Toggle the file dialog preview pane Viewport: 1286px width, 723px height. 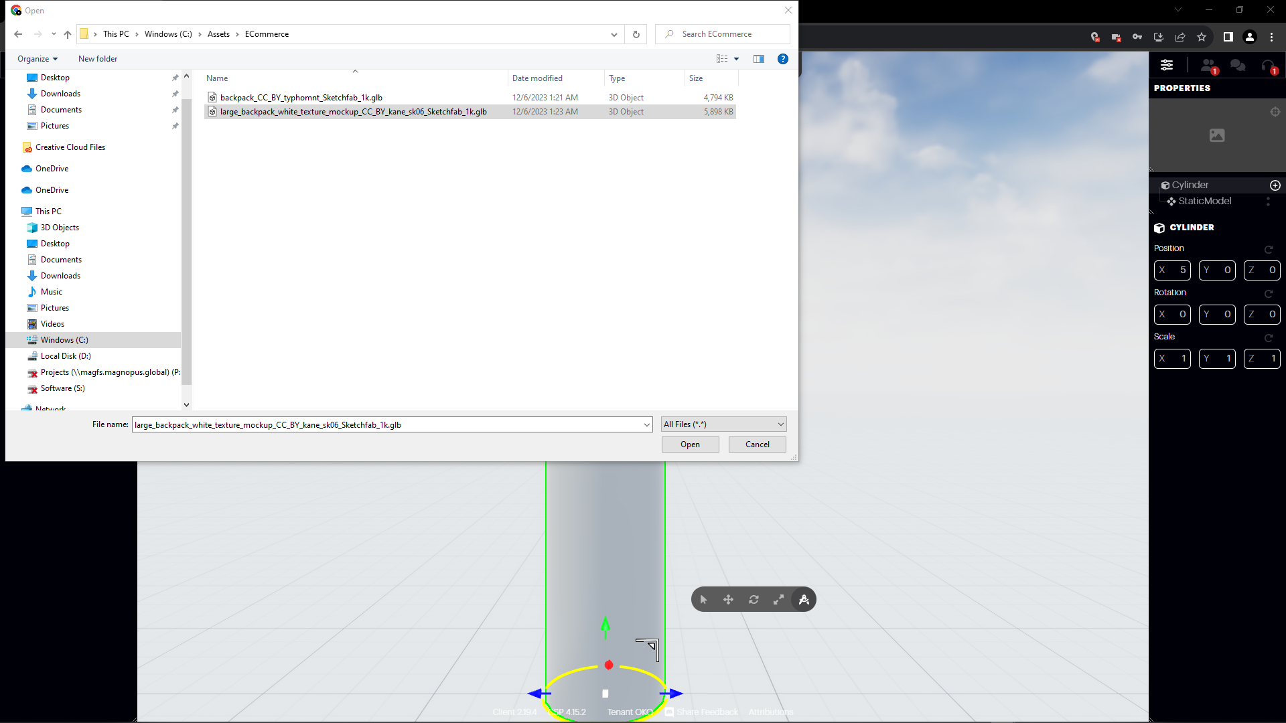point(759,59)
